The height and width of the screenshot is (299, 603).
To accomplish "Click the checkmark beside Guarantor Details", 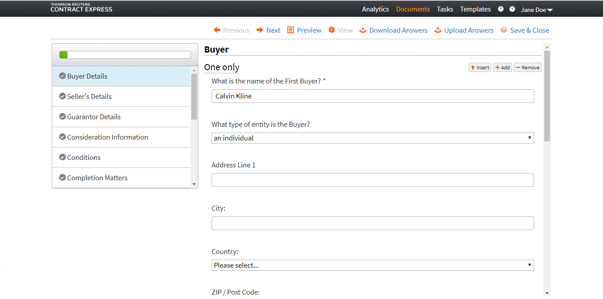I will coord(62,117).
